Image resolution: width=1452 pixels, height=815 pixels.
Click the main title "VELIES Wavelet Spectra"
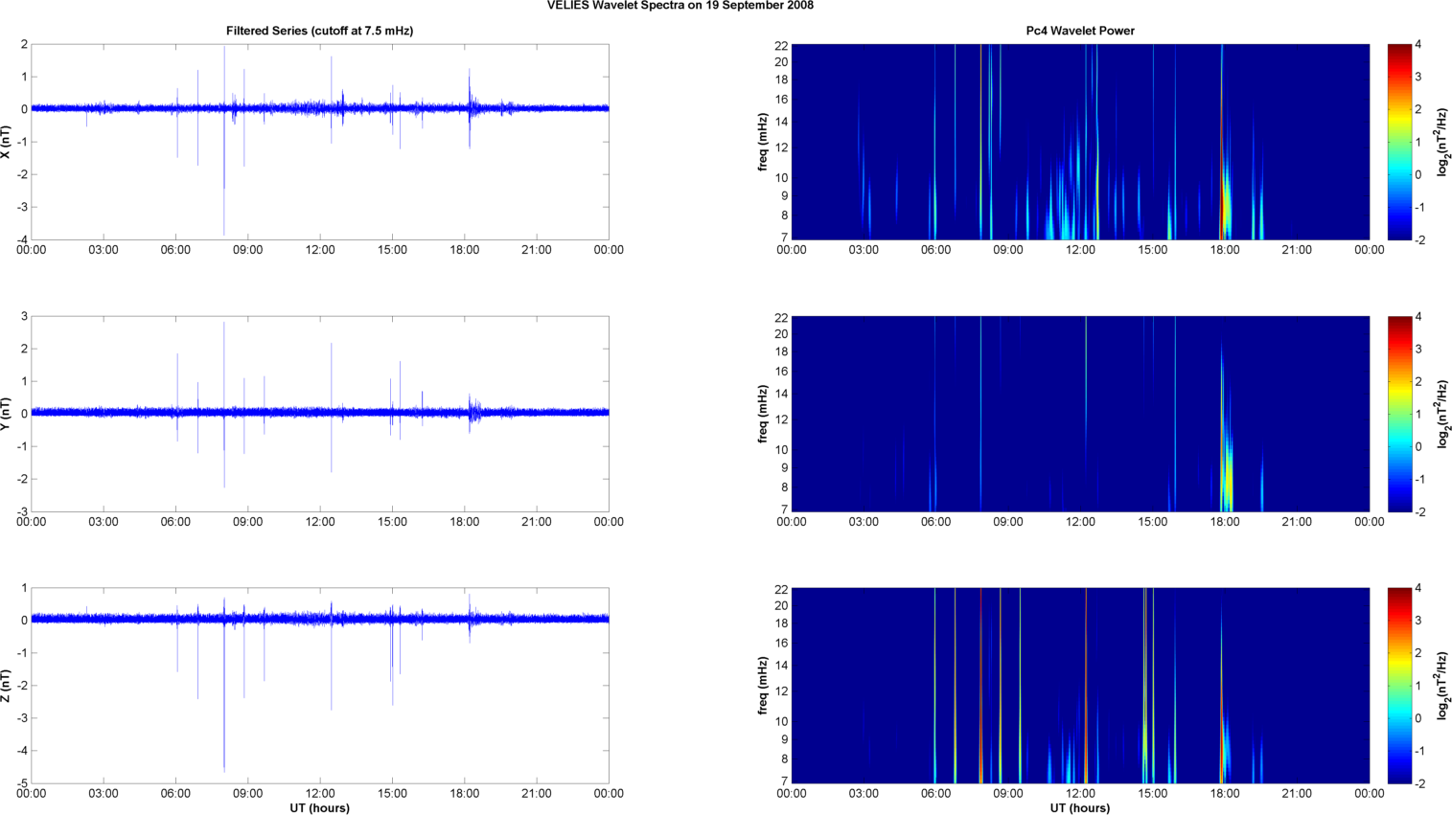pyautogui.click(x=680, y=6)
